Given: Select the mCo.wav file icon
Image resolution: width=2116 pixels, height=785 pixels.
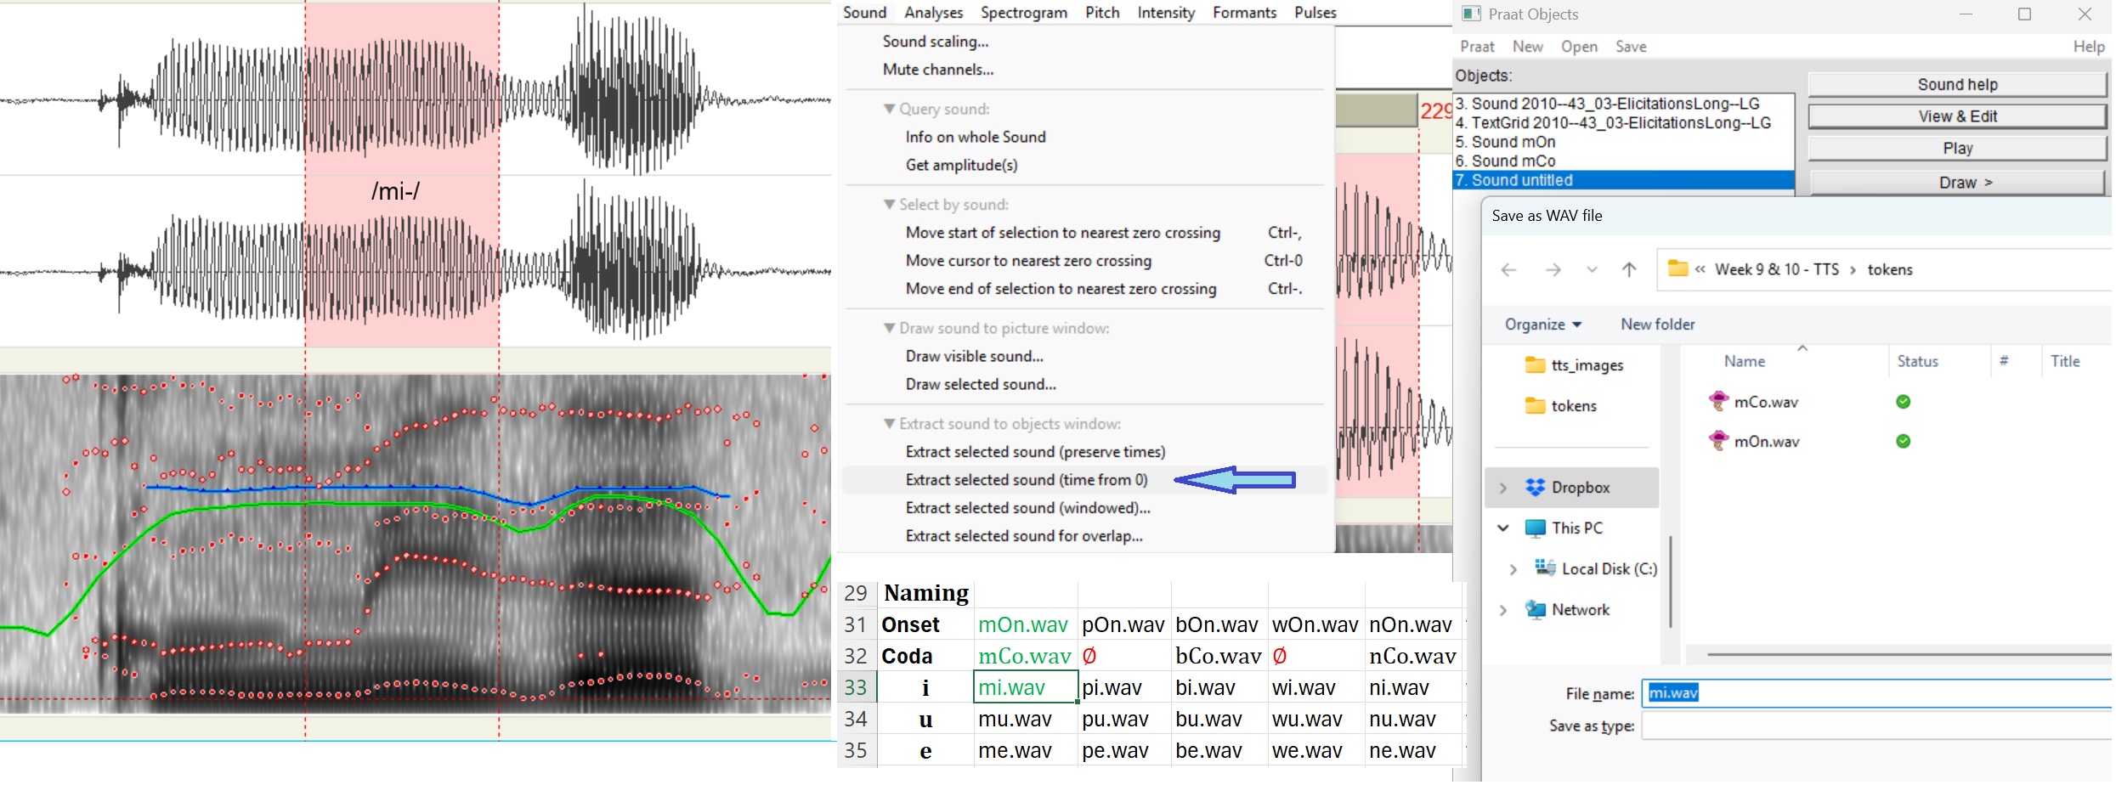Looking at the screenshot, I should point(1718,401).
